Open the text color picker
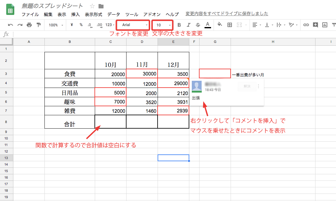The height and width of the screenshot is (201, 336). 208,25
